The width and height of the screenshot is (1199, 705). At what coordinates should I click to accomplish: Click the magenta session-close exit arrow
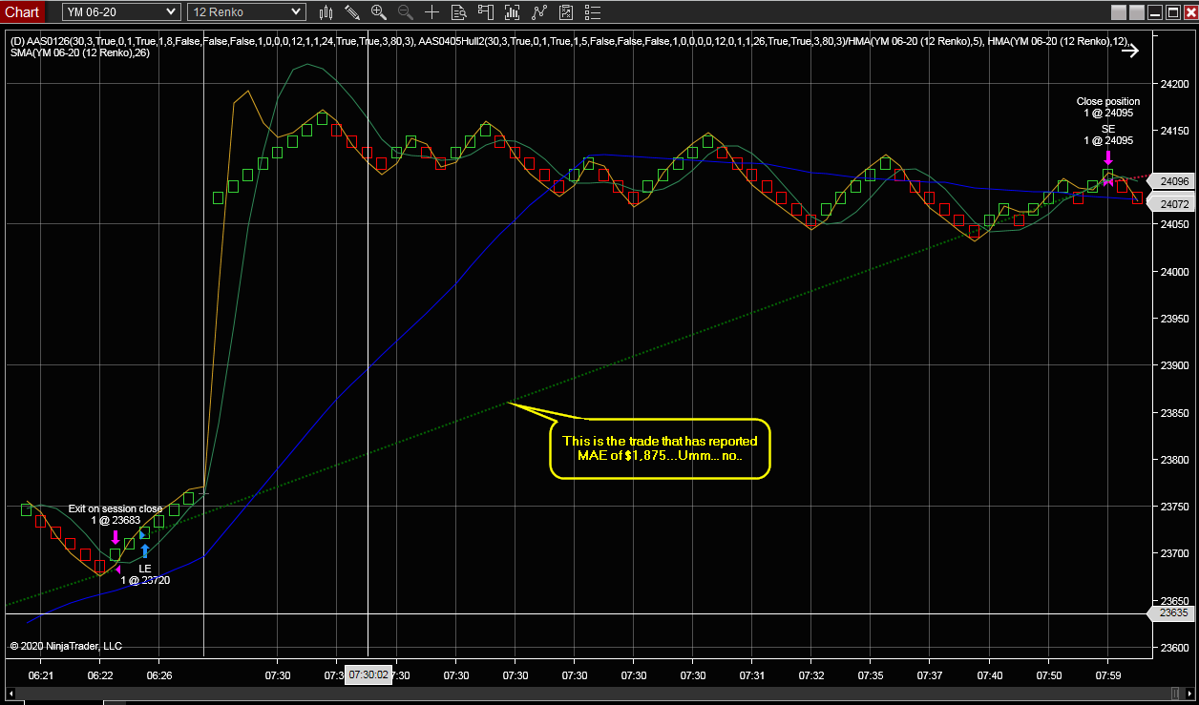coord(116,537)
